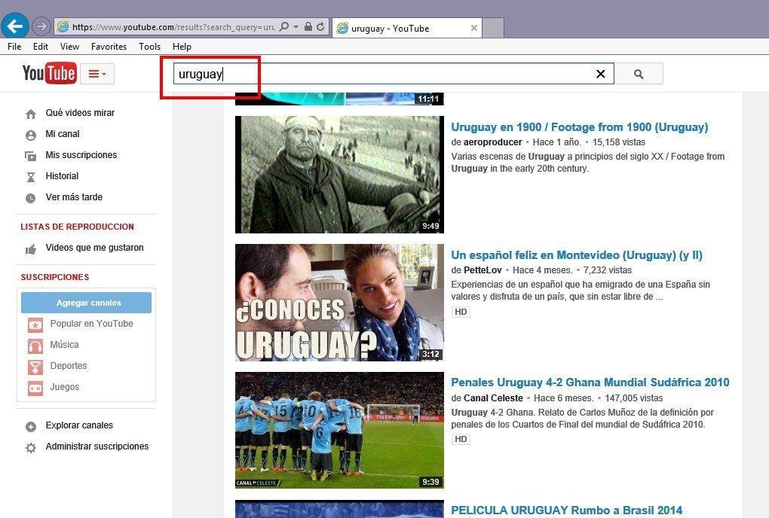Viewport: 769px width, 518px height.
Task: Click the YouTube search magnifier button
Action: pyautogui.click(x=638, y=74)
